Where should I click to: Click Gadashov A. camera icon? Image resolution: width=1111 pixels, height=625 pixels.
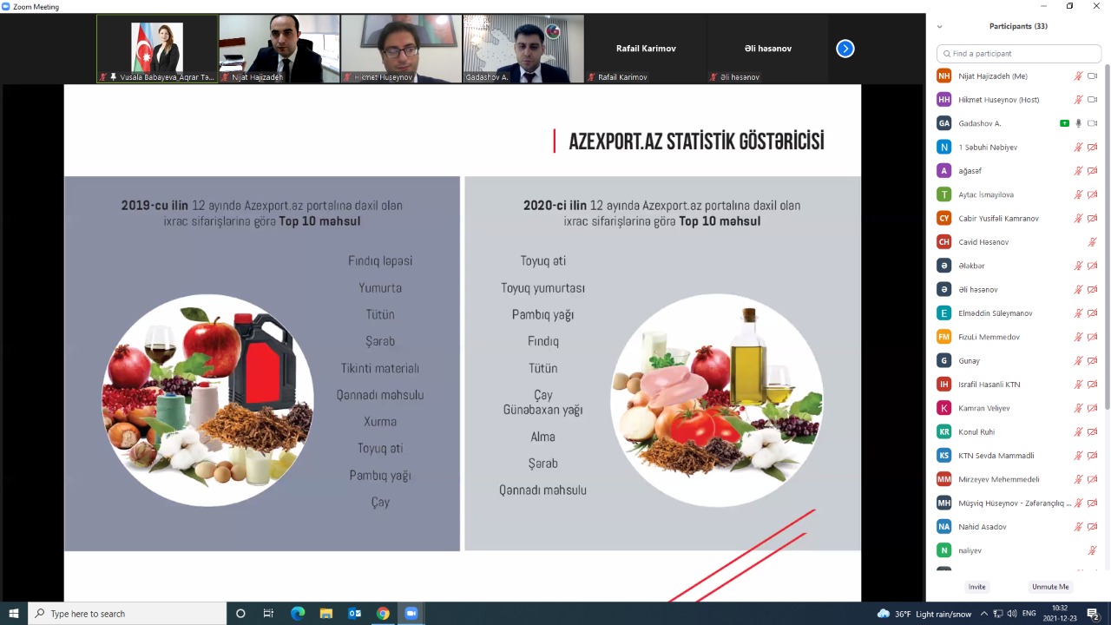(1093, 123)
